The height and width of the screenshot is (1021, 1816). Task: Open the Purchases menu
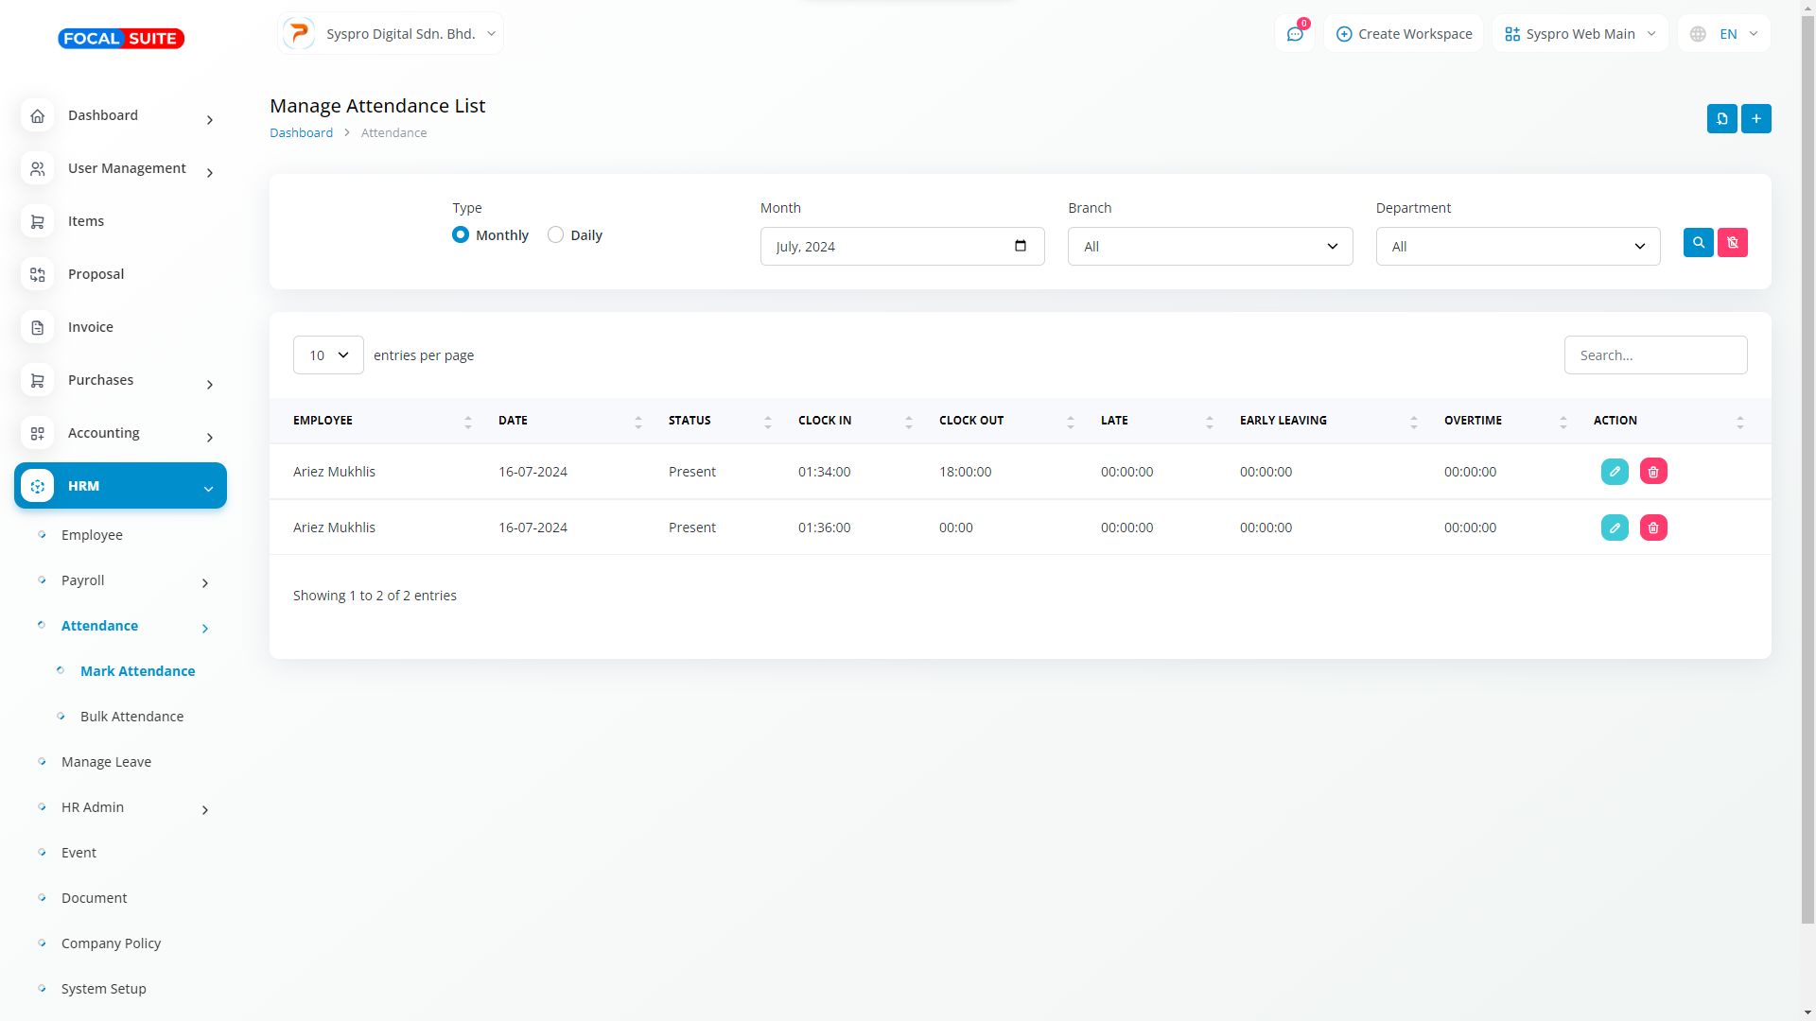pos(120,380)
